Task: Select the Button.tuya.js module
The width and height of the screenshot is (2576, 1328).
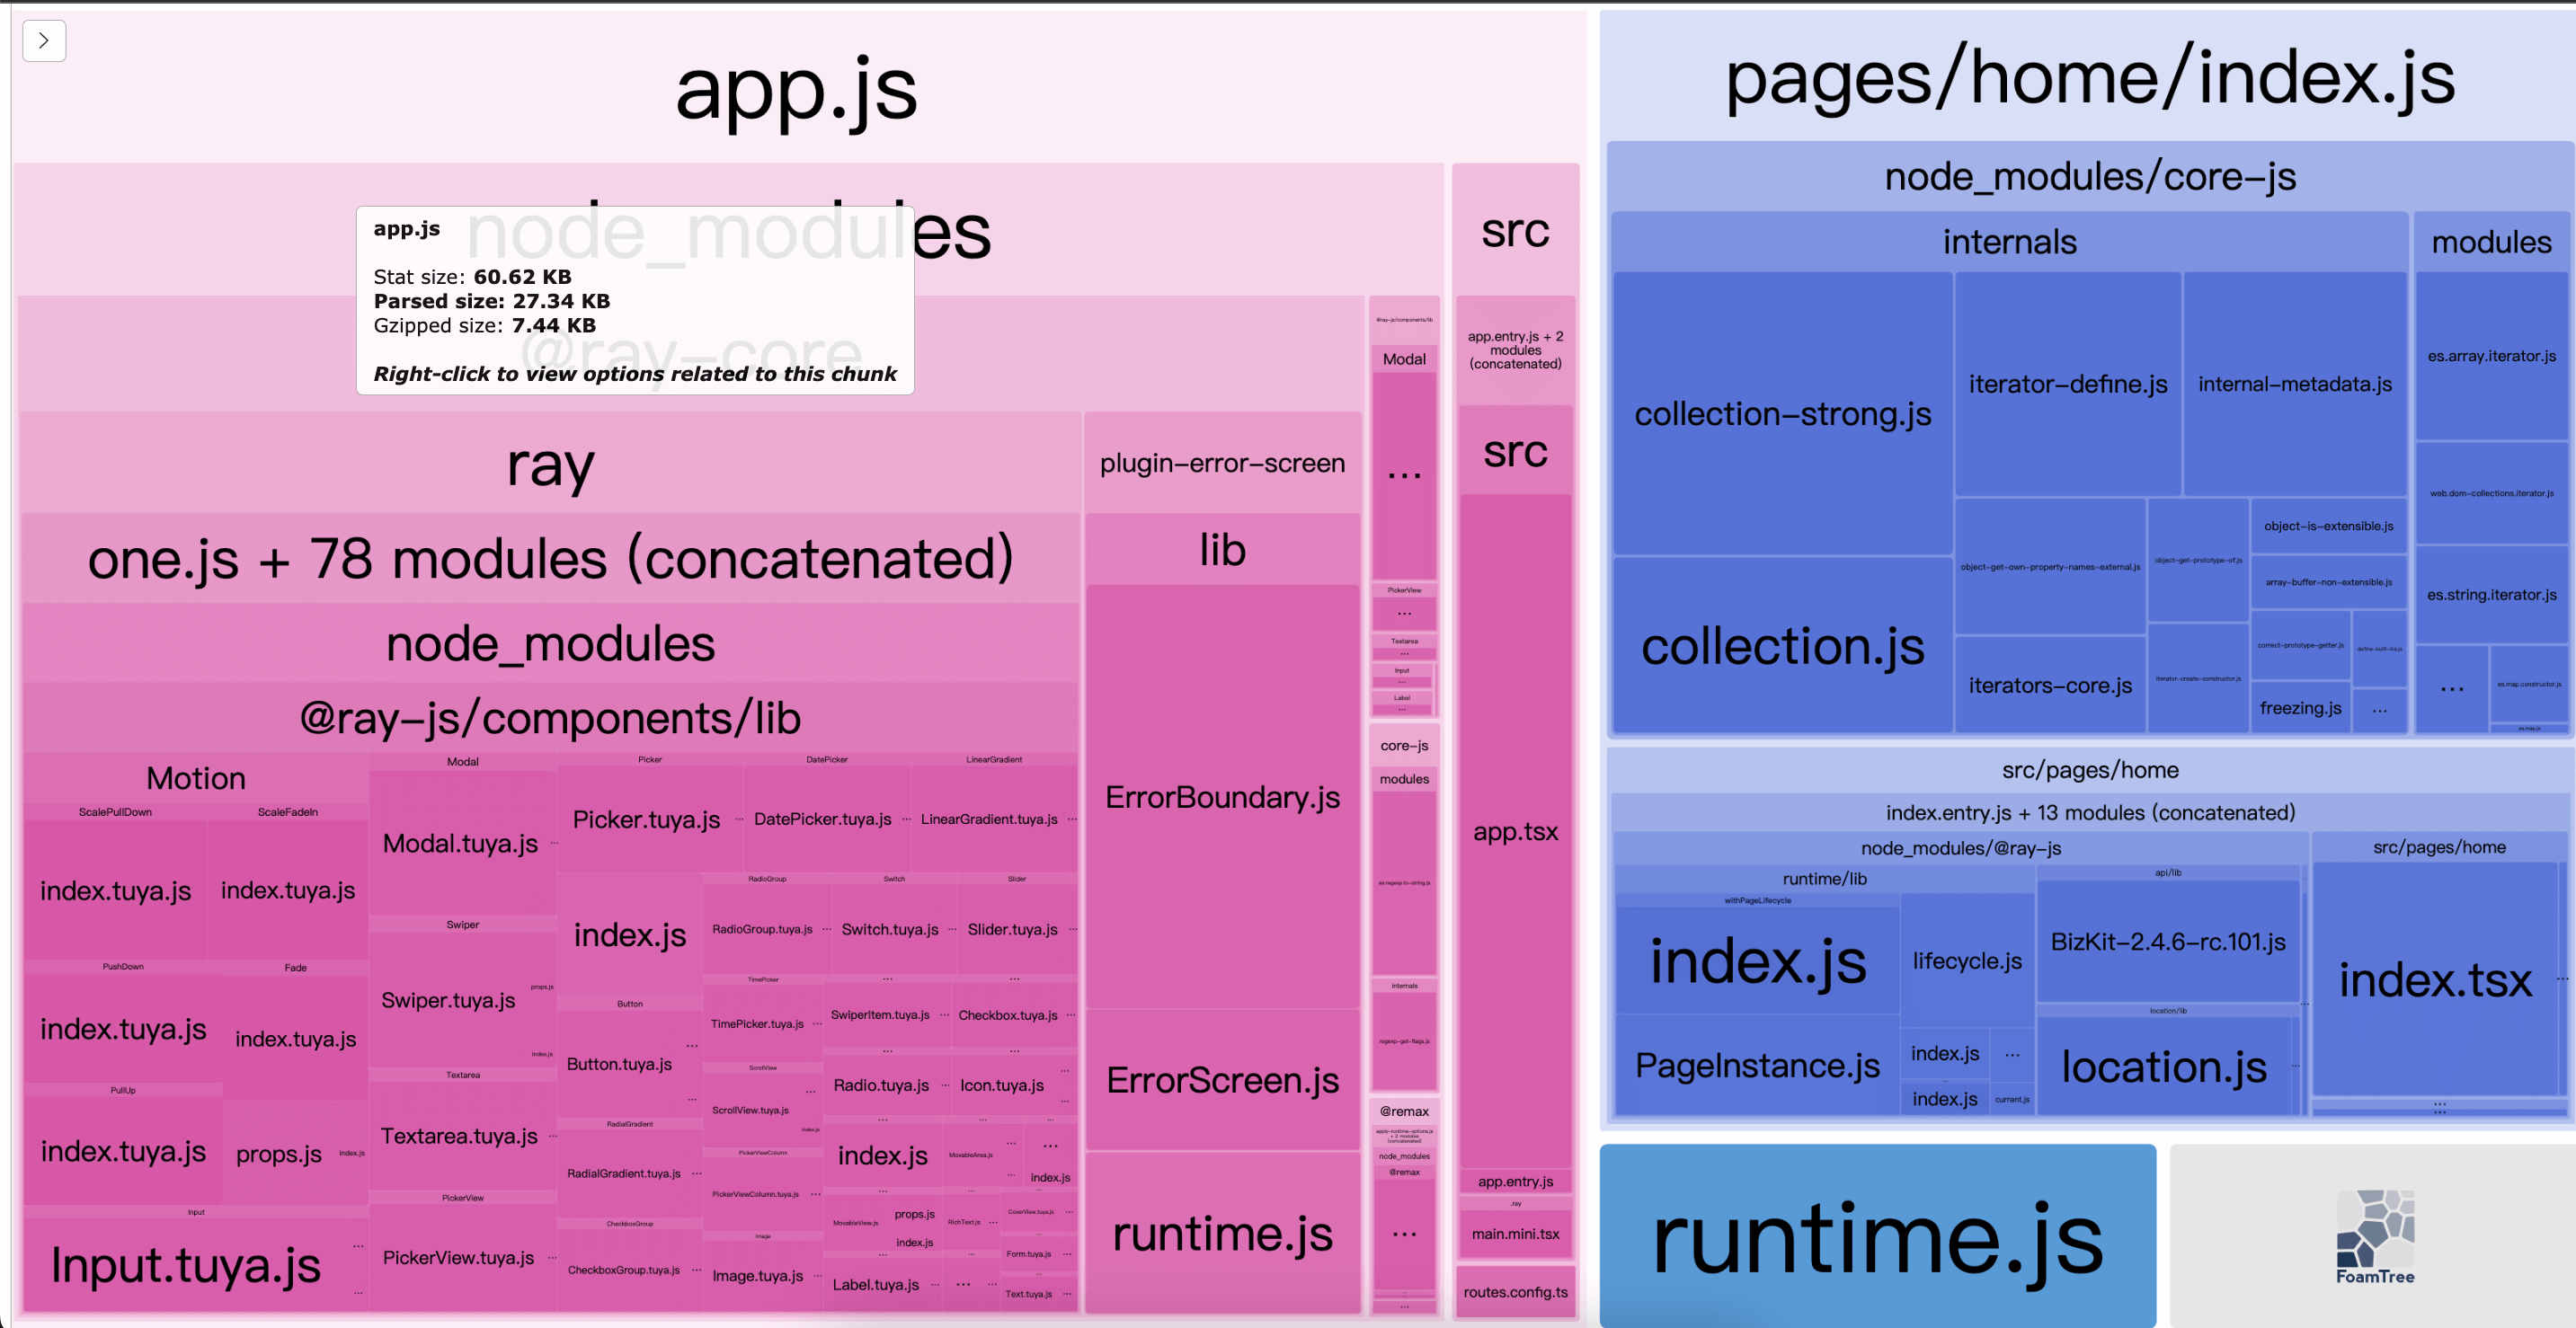Action: [x=620, y=1064]
